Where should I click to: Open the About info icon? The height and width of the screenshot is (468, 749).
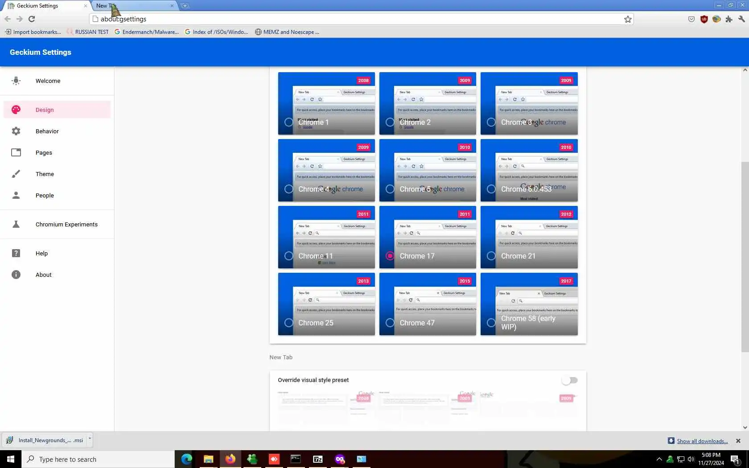[16, 275]
